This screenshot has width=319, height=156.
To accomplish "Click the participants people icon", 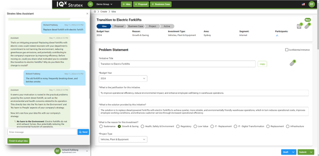I will tap(277, 35).
